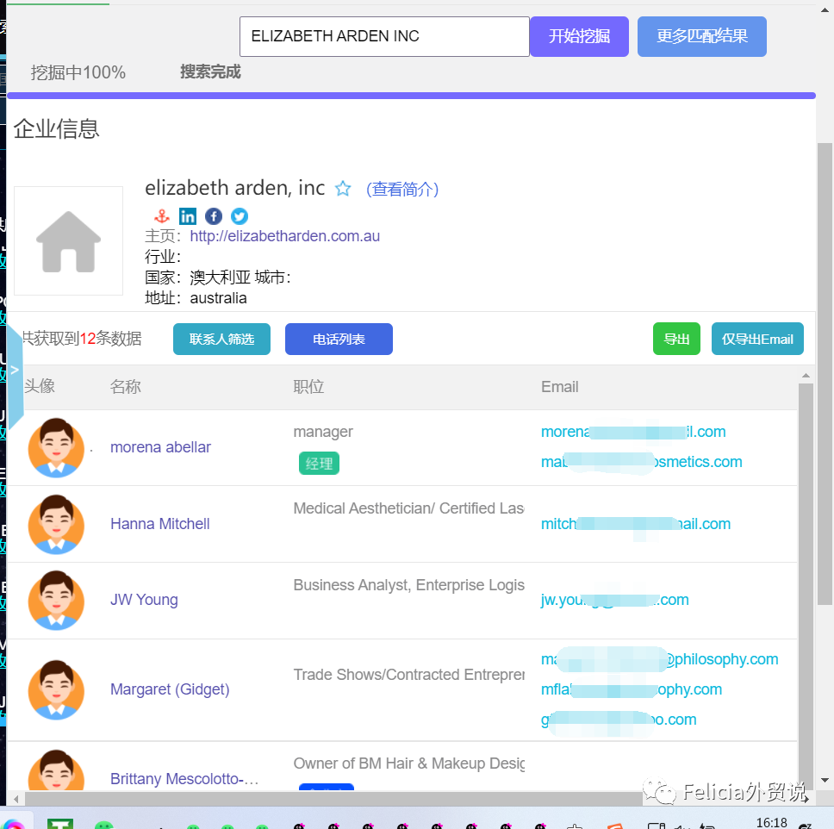Click the page's outer vertical scrollbar
This screenshot has width=834, height=829.
825,373
